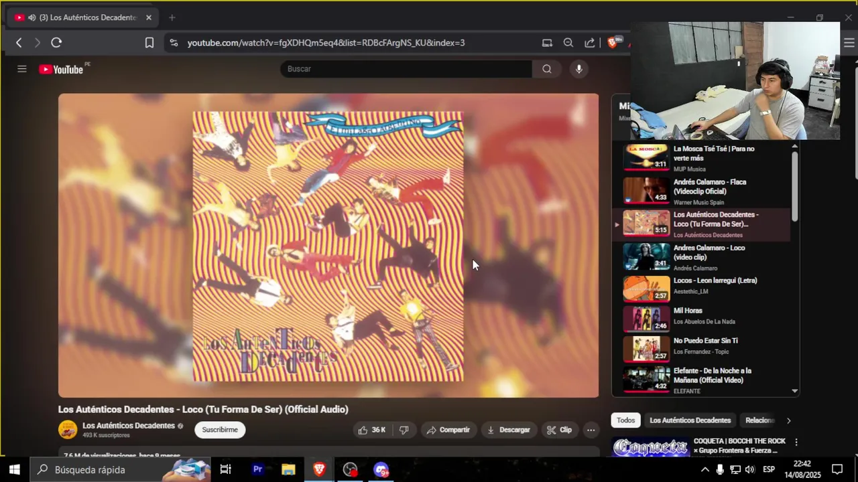
Task: Open the volume control in system tray
Action: (x=749, y=469)
